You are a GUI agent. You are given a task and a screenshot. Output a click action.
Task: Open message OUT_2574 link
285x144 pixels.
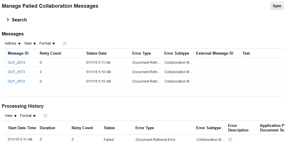pos(16,63)
